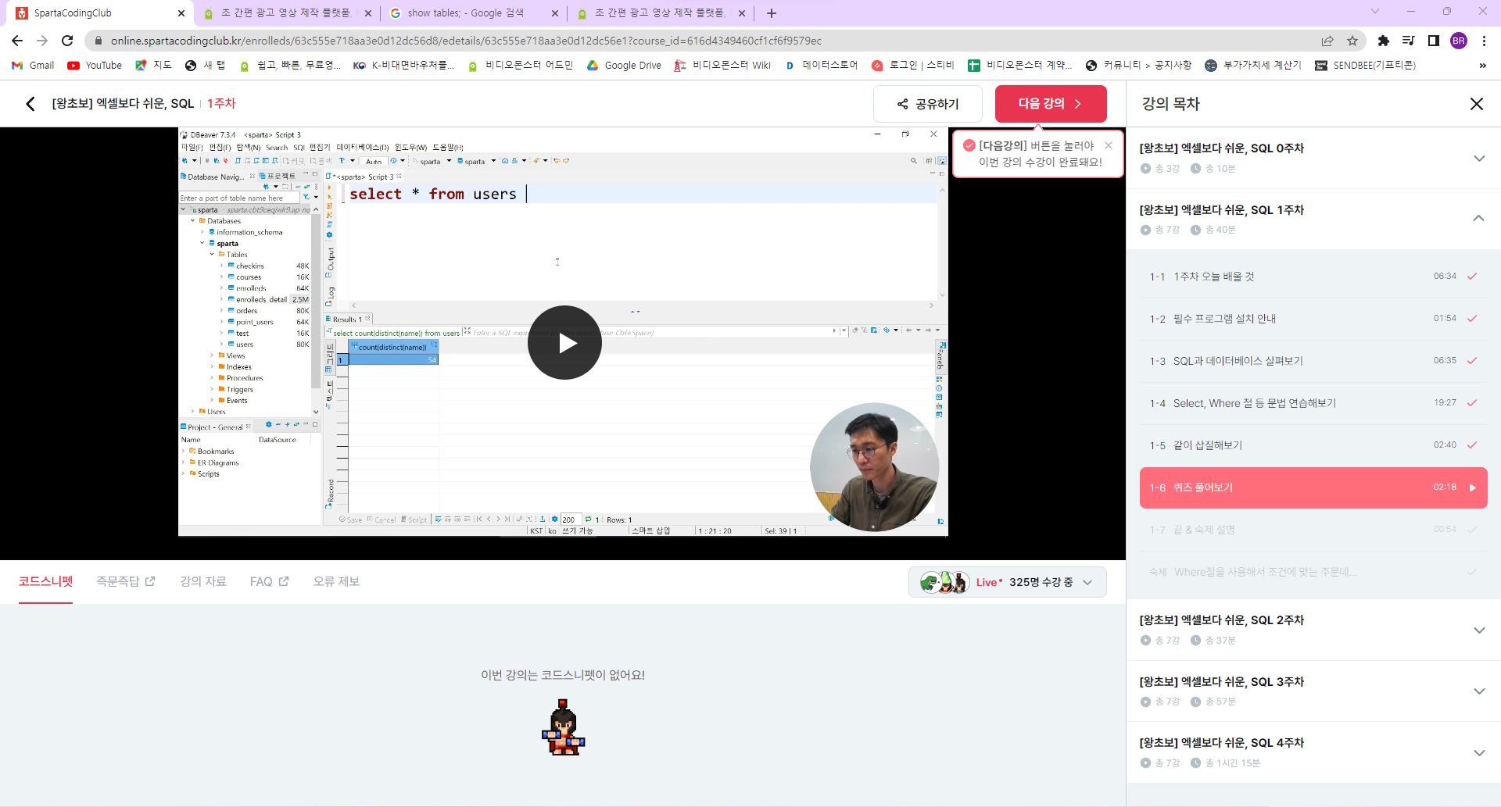Image resolution: width=1501 pixels, height=807 pixels.
Task: Open lecture 1-3 SQL과 데이터베이스 살펴보기
Action: [1313, 361]
